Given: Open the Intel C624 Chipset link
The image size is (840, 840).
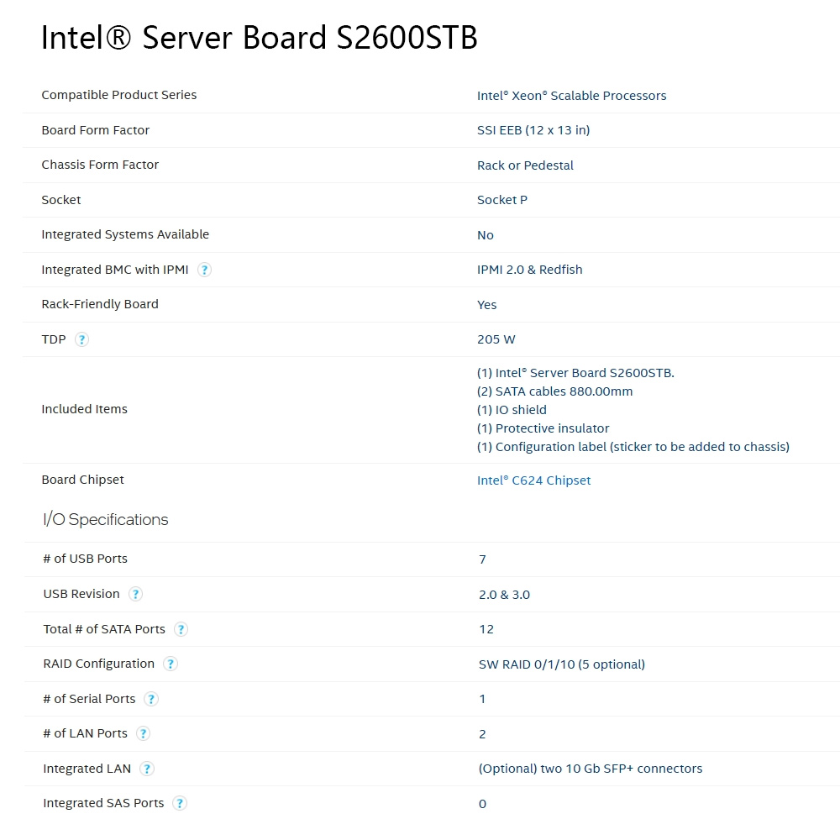Looking at the screenshot, I should pos(533,480).
